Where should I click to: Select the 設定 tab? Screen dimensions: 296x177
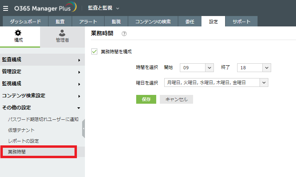pyautogui.click(x=213, y=21)
